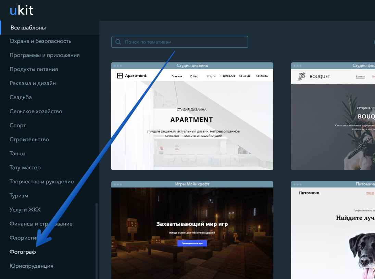Click Услуги in Apartment template nav
Viewport: 375px width, 279px height.
[x=211, y=76]
